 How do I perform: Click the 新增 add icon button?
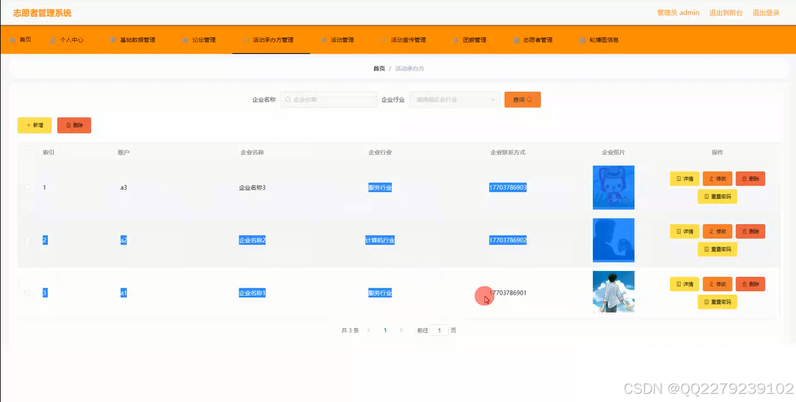[x=34, y=125]
